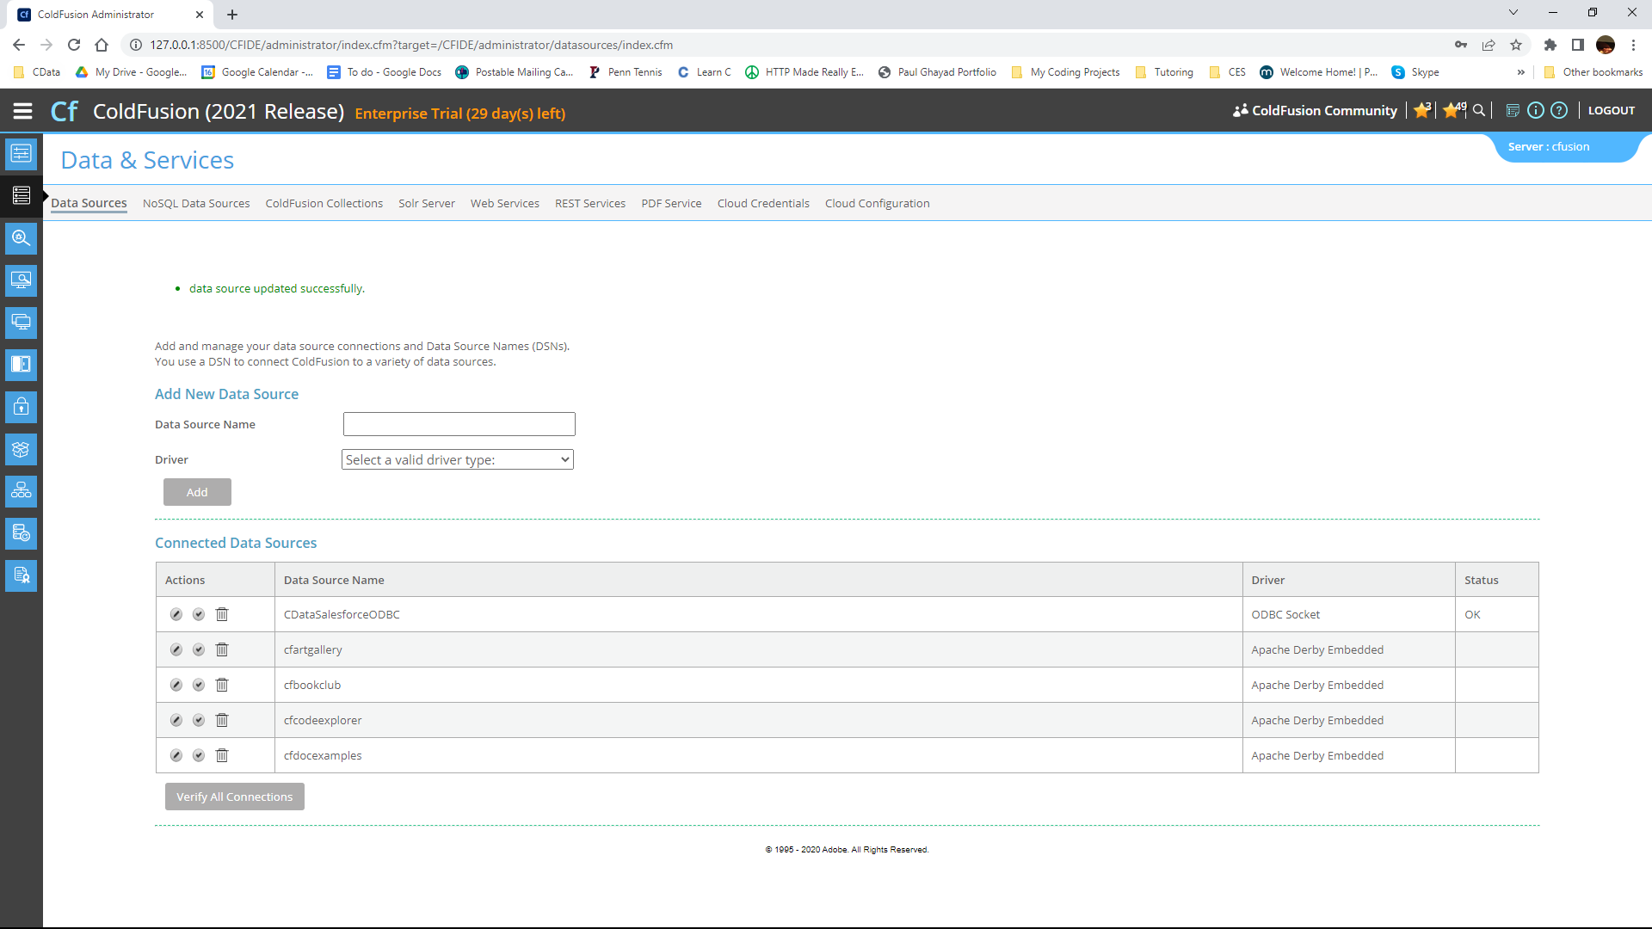Image resolution: width=1652 pixels, height=929 pixels.
Task: Click the system information icon
Action: (1536, 111)
